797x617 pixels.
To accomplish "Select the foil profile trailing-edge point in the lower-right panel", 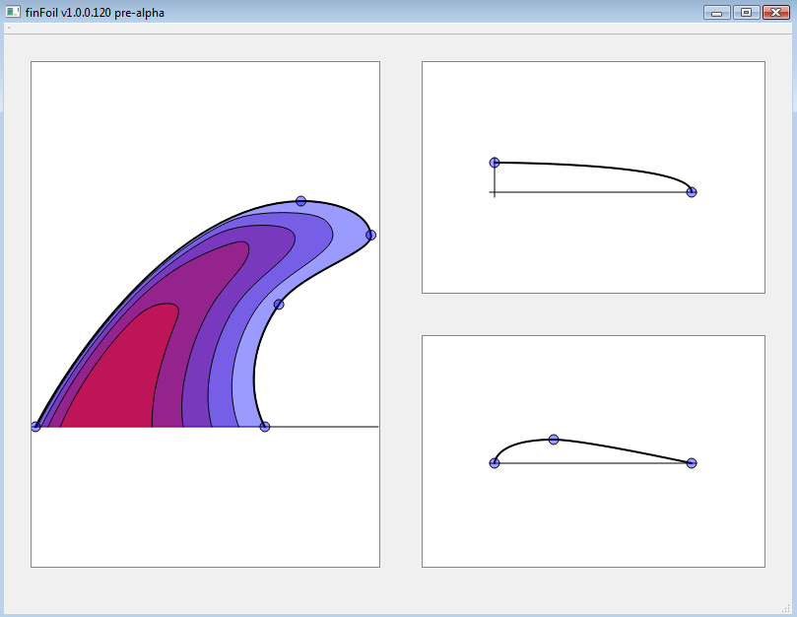I will (x=692, y=463).
